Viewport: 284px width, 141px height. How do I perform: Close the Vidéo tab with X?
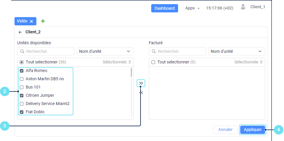[31, 21]
